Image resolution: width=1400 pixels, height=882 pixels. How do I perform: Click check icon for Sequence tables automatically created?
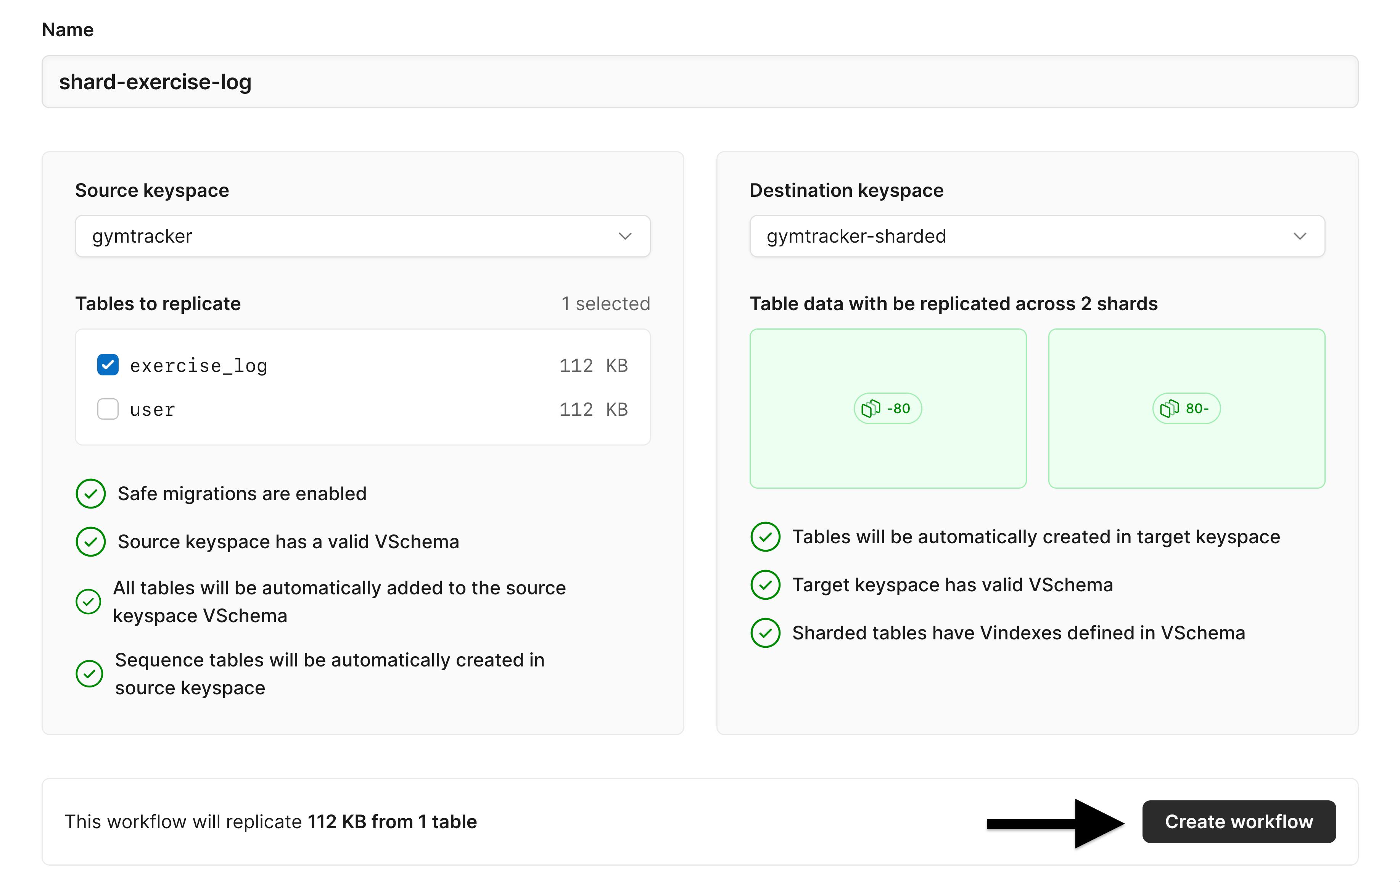point(90,673)
